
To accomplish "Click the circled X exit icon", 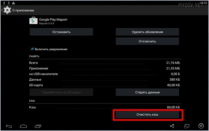I will tap(201, 126).
